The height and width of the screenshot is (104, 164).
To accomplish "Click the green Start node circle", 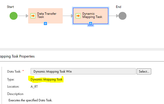I will (x=14, y=16).
